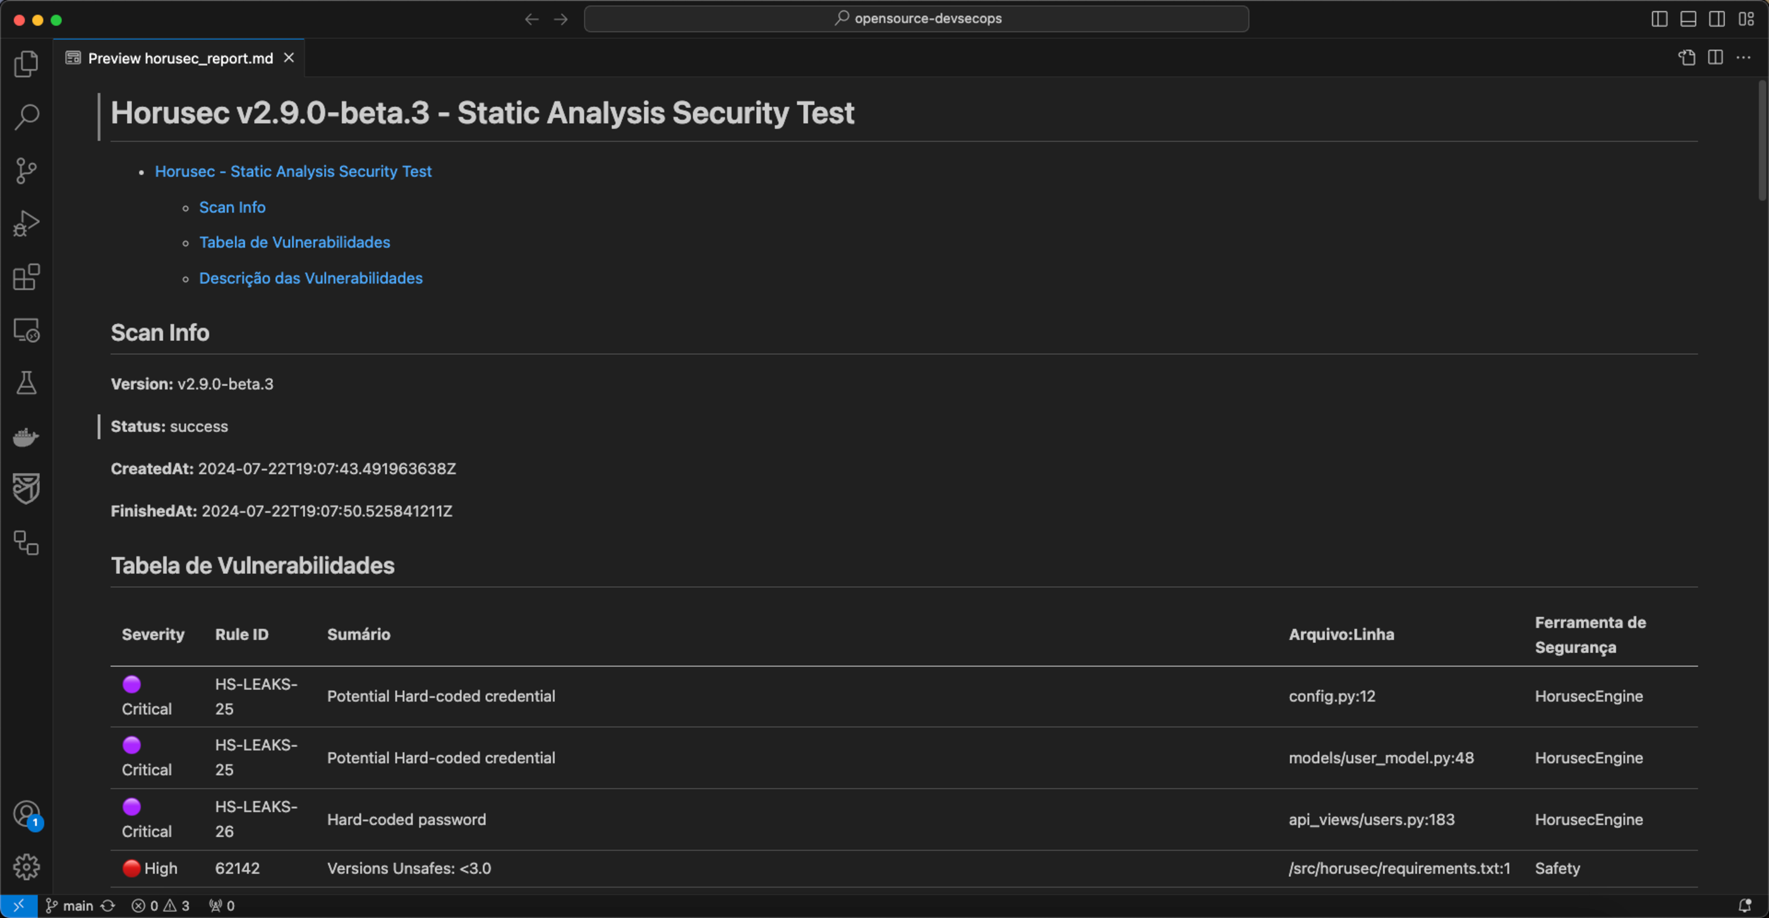Open the editor More Actions ellipsis

pos(1744,57)
